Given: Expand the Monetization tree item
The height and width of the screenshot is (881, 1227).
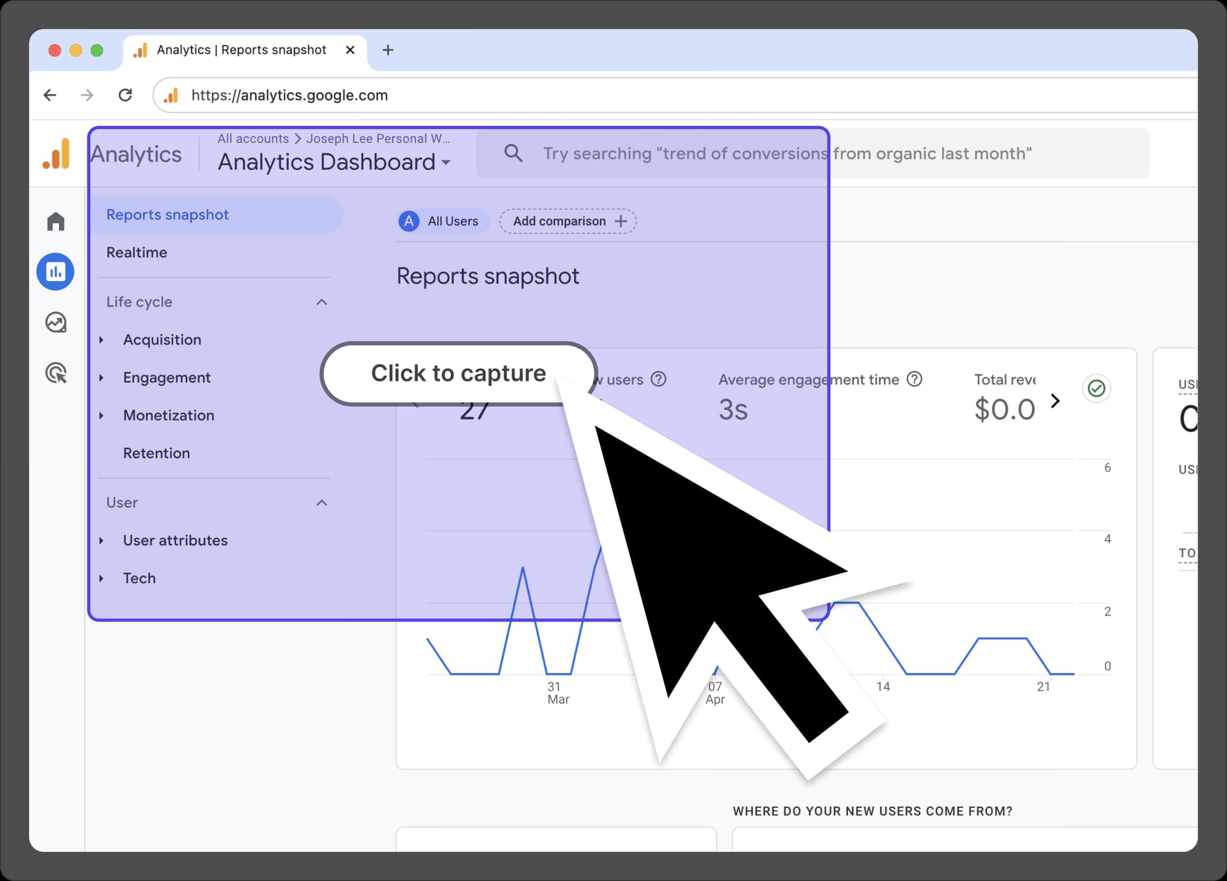Looking at the screenshot, I should point(102,416).
